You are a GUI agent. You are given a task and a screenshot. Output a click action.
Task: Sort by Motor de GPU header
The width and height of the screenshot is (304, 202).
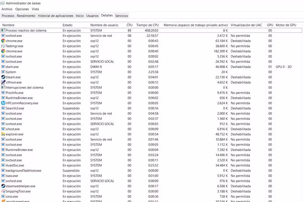click(x=286, y=25)
